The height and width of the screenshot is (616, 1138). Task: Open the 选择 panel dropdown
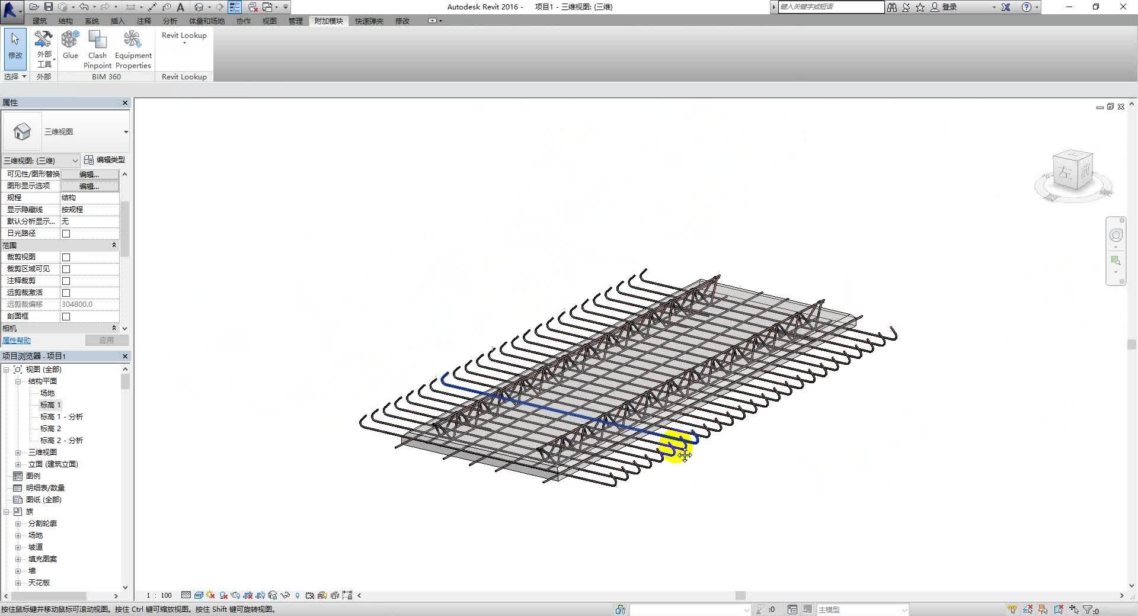[x=15, y=76]
